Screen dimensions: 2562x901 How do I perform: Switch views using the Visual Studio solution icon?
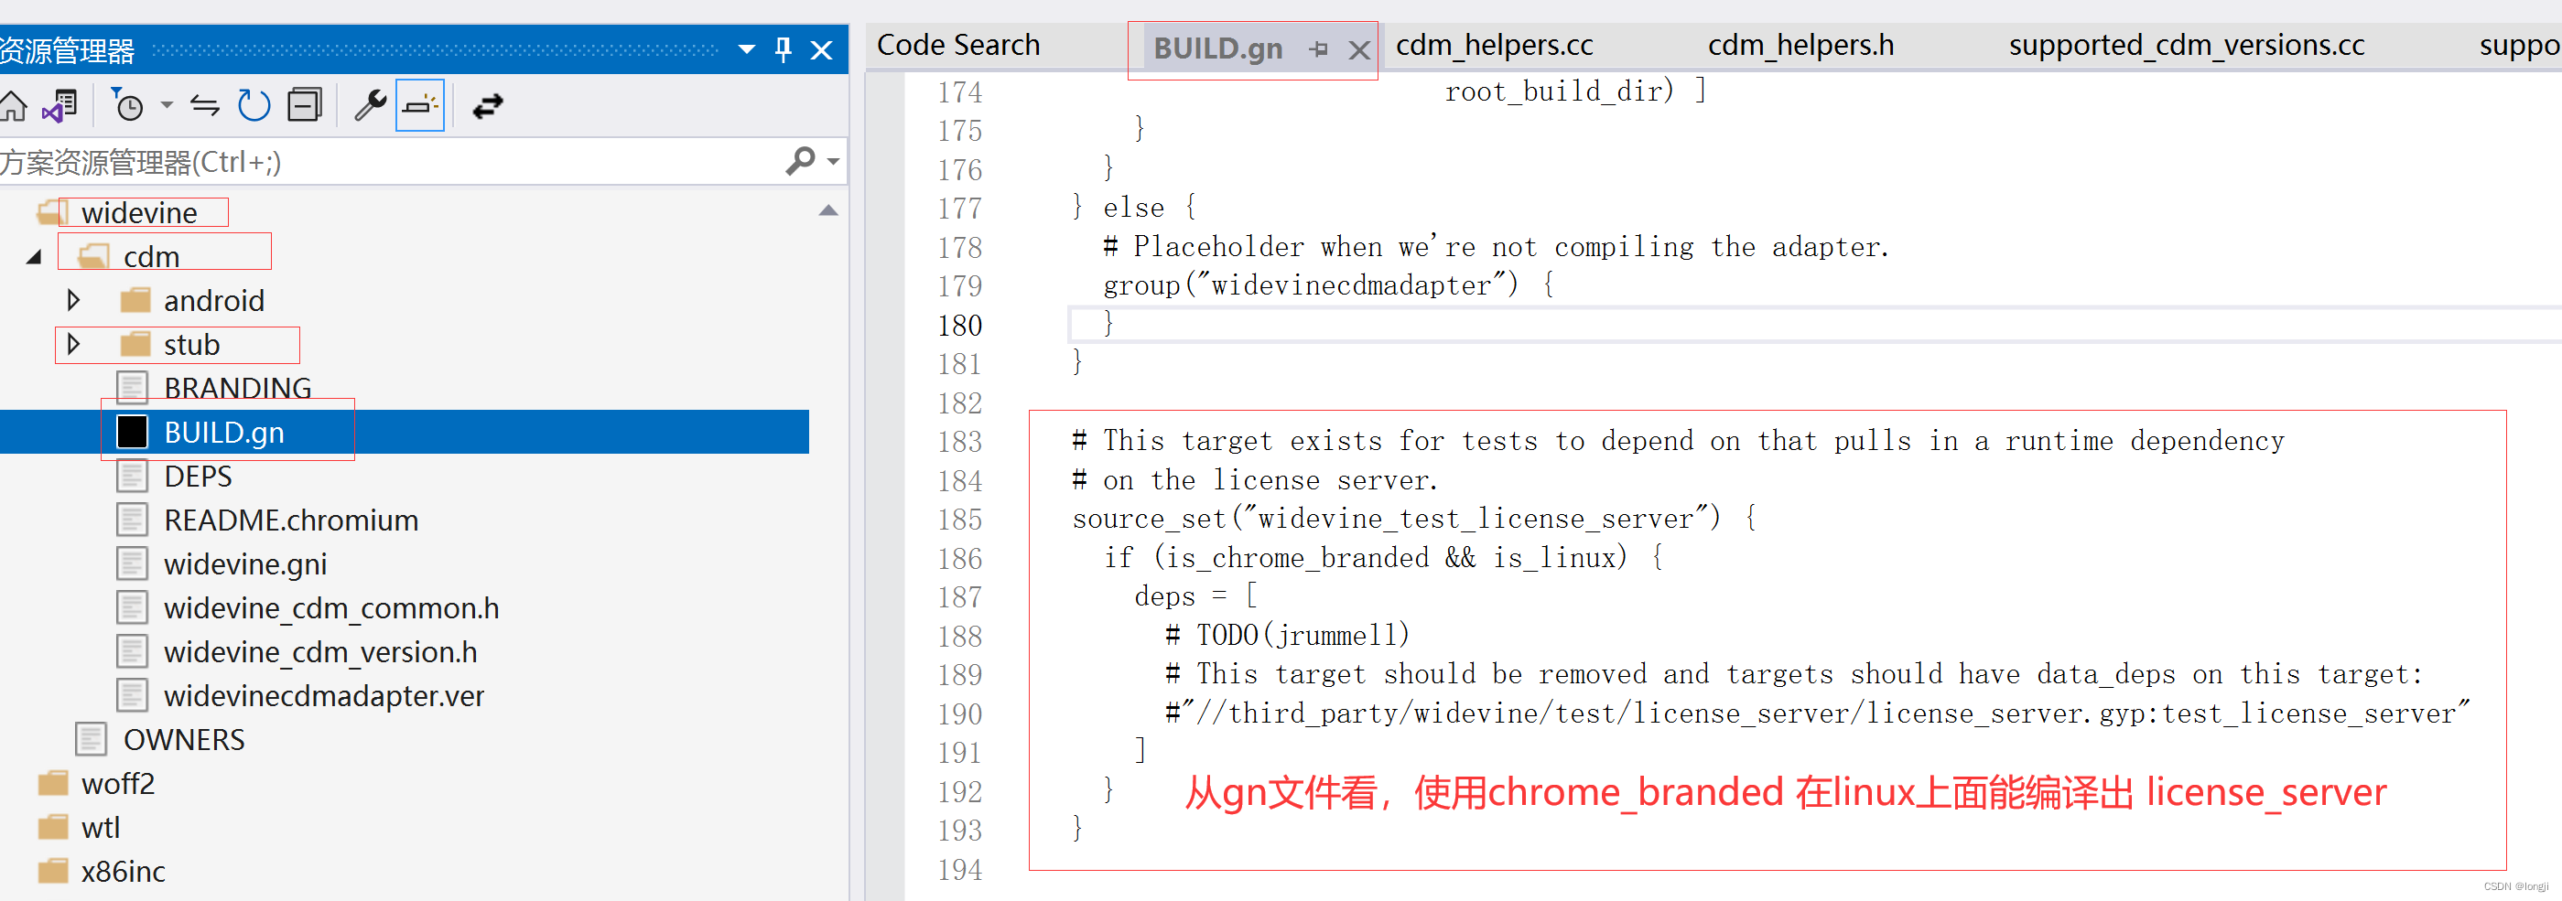(x=59, y=105)
